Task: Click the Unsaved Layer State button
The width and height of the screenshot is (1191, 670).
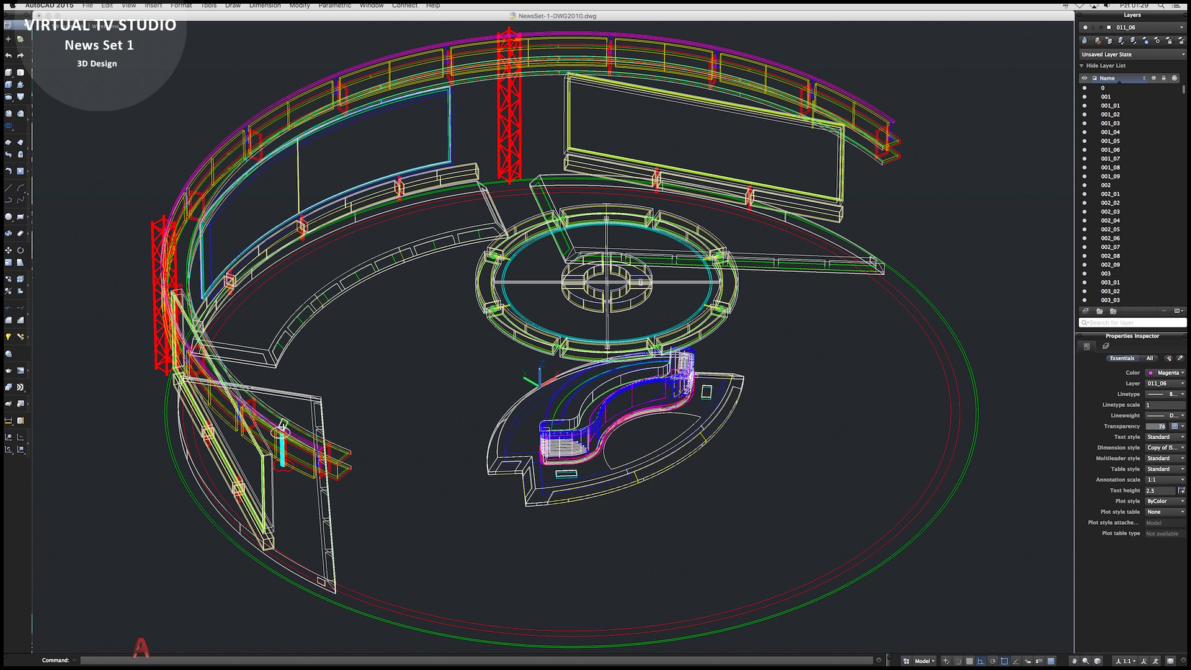Action: tap(1131, 54)
